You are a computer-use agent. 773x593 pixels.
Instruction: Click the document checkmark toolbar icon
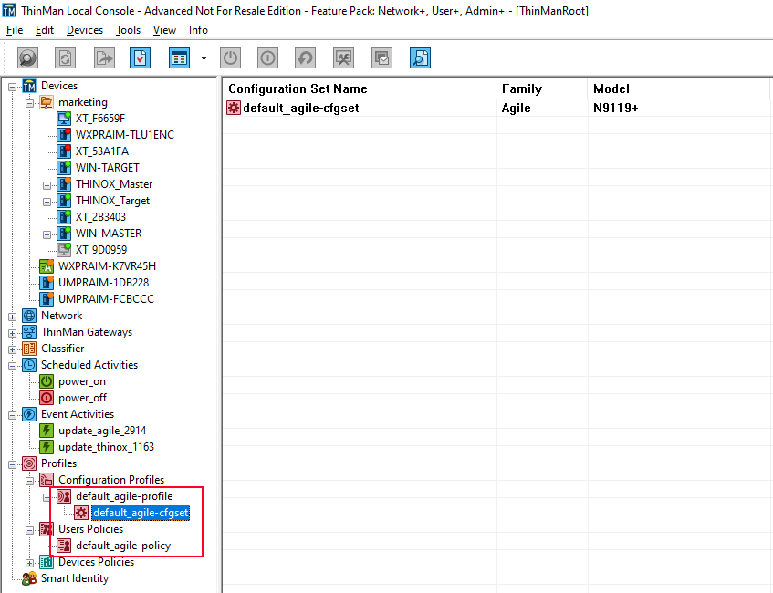pos(140,58)
